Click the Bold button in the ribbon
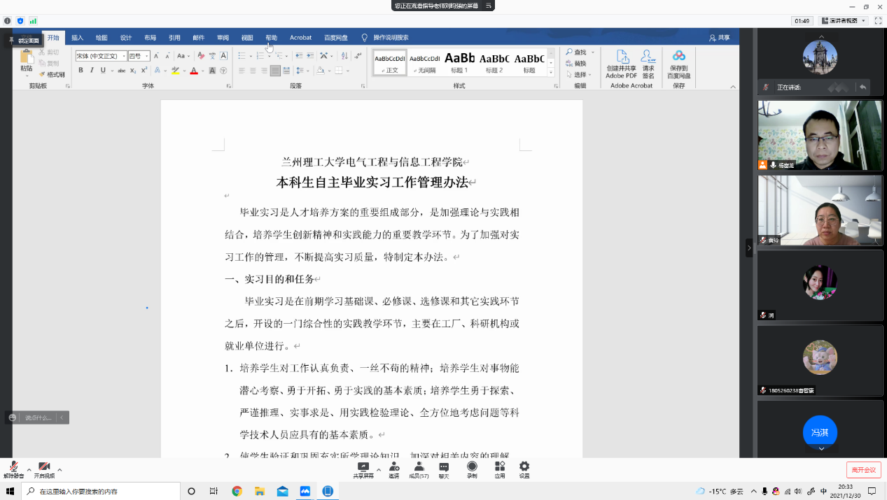 coord(81,70)
